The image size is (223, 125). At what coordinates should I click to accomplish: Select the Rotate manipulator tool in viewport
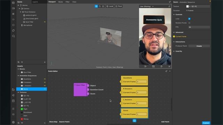(x=100, y=6)
